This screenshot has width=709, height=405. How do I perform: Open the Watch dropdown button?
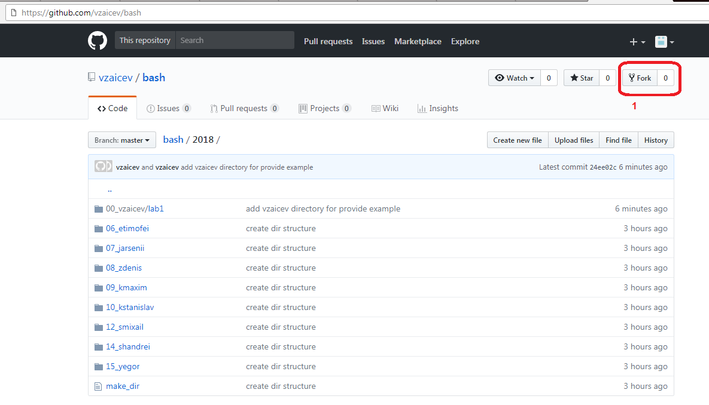515,78
